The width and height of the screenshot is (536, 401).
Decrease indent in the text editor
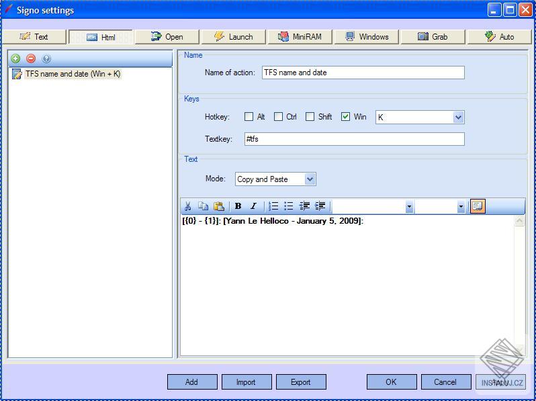[x=304, y=206]
